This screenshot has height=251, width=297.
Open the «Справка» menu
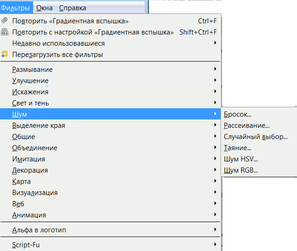click(x=72, y=8)
